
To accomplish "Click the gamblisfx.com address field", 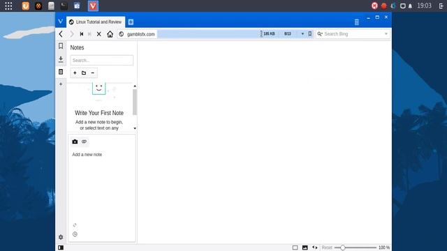I will [x=141, y=34].
